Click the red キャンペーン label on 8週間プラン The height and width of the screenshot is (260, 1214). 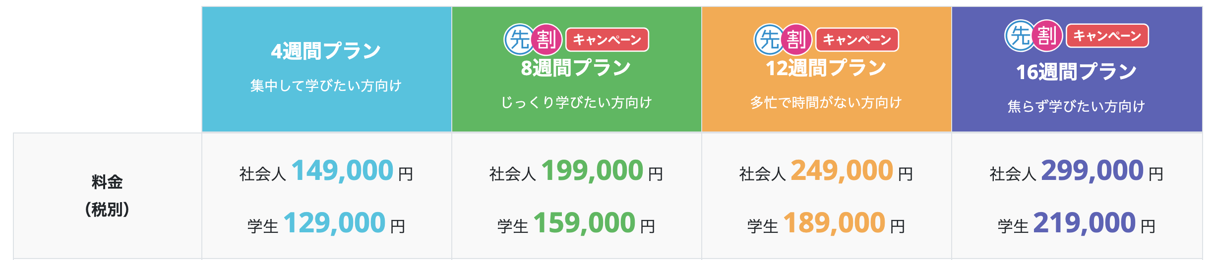point(607,40)
